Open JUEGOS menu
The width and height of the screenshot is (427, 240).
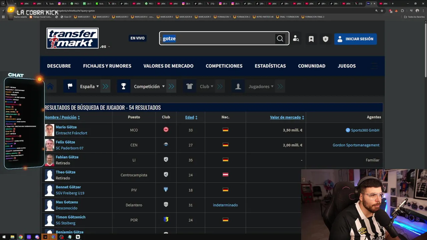347,66
